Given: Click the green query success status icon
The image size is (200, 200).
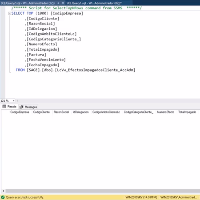Looking at the screenshot, I should pyautogui.click(x=3, y=197).
